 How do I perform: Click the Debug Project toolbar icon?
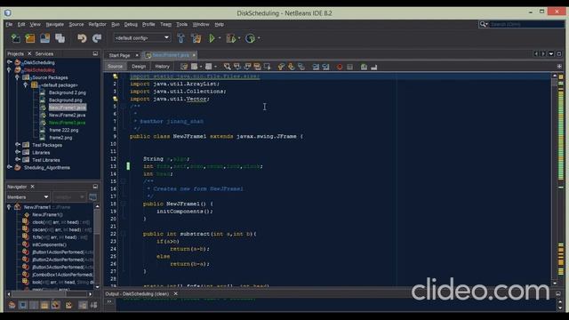tap(230, 38)
